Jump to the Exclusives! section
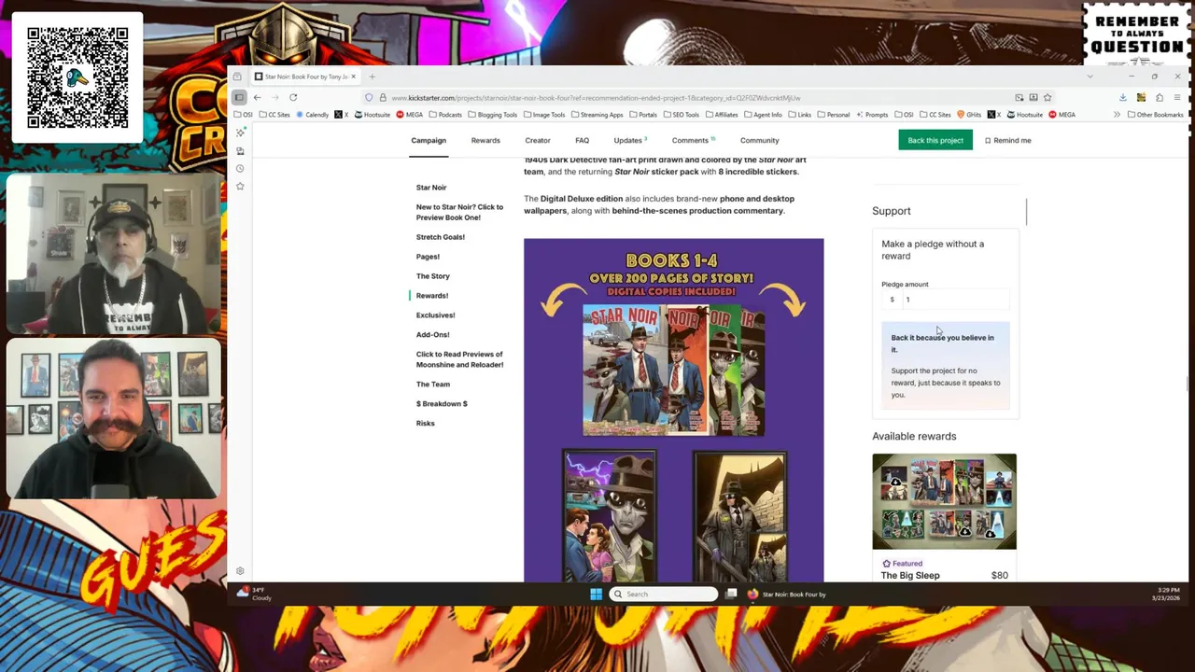 pyautogui.click(x=436, y=315)
